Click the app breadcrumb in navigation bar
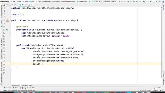165x93 pixels. pyautogui.click(x=13, y=2)
